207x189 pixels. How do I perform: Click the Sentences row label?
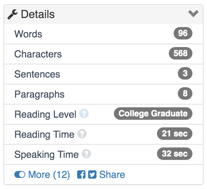click(x=37, y=74)
